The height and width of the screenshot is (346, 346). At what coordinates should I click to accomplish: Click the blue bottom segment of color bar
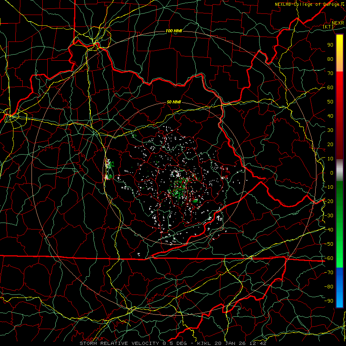pos(339,288)
